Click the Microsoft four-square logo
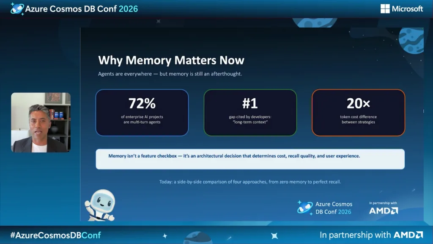The image size is (433, 244). (x=385, y=8)
